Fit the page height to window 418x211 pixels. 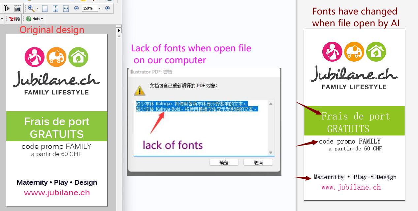55,8
